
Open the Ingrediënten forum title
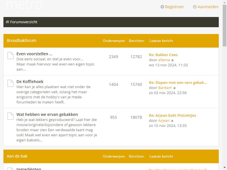click(x=29, y=169)
